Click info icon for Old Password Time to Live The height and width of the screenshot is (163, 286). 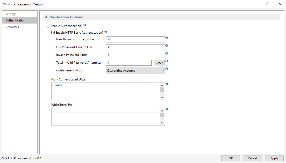pyautogui.click(x=167, y=46)
